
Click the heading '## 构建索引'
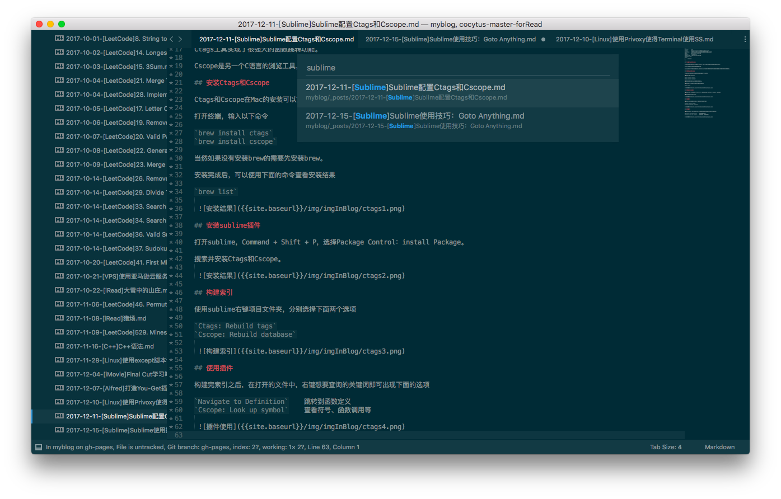(213, 293)
